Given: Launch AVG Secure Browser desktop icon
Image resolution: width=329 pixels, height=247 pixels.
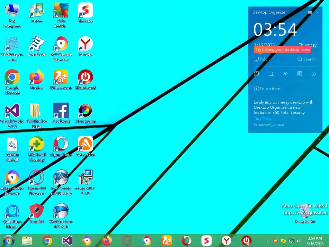Looking at the screenshot, I should pos(61,49).
